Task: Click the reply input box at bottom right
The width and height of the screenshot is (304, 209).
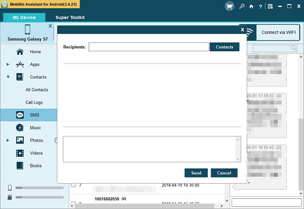Action: pyautogui.click(x=267, y=202)
